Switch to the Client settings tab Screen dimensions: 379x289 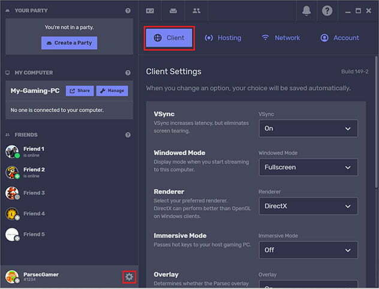point(169,38)
